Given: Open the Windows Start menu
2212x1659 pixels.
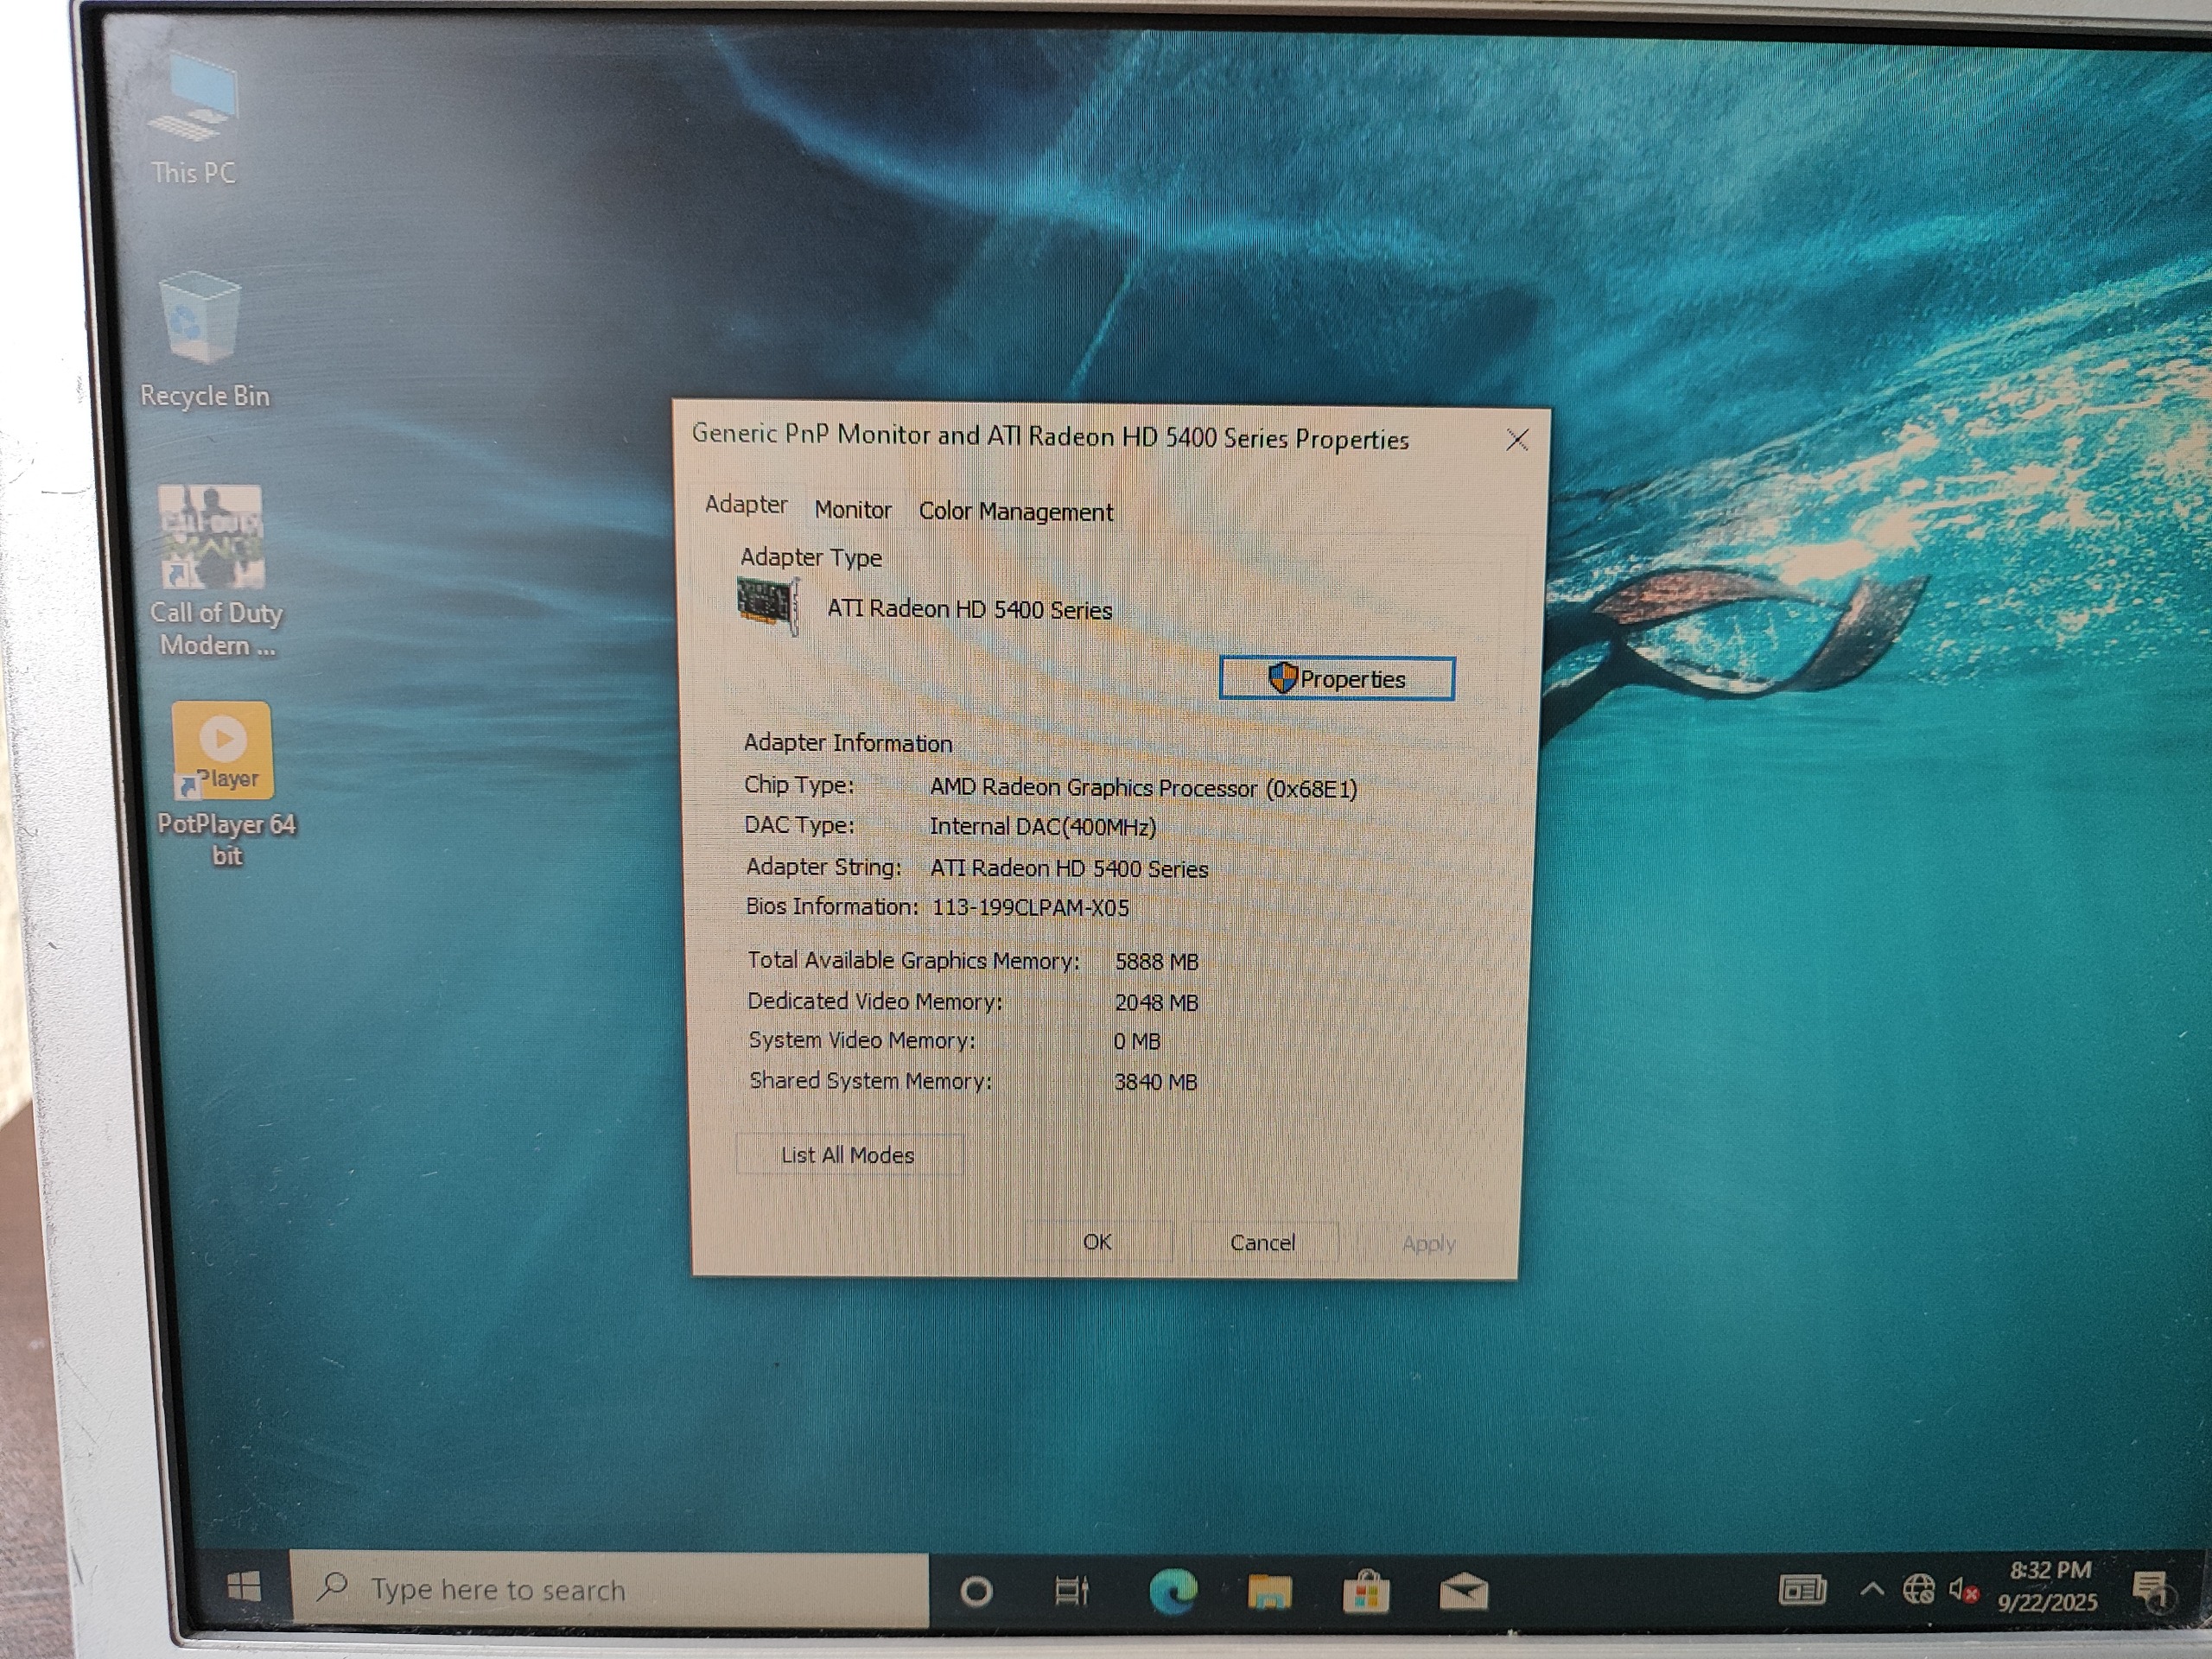Looking at the screenshot, I should click(244, 1587).
